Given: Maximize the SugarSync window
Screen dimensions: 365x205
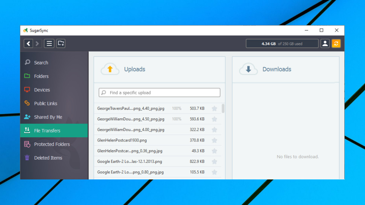Looking at the screenshot, I should (x=321, y=30).
